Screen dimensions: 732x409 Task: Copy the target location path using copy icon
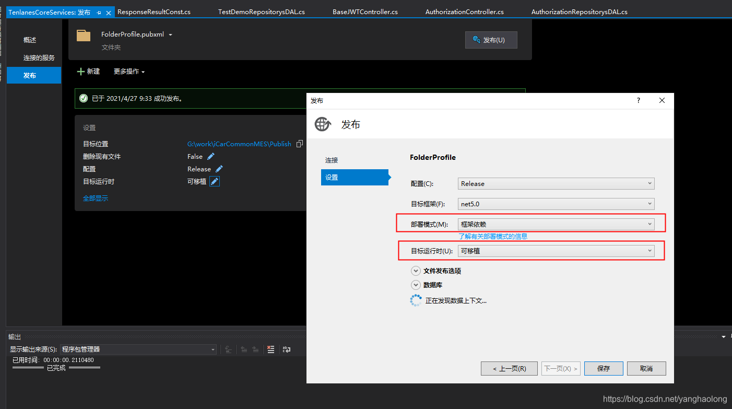coord(300,144)
